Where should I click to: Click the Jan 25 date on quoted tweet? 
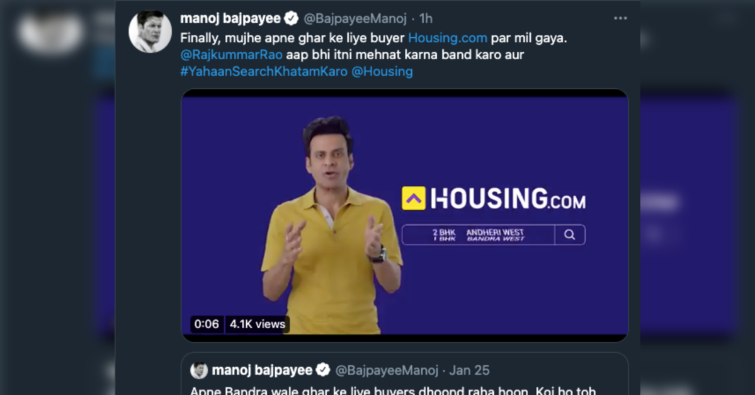469,370
